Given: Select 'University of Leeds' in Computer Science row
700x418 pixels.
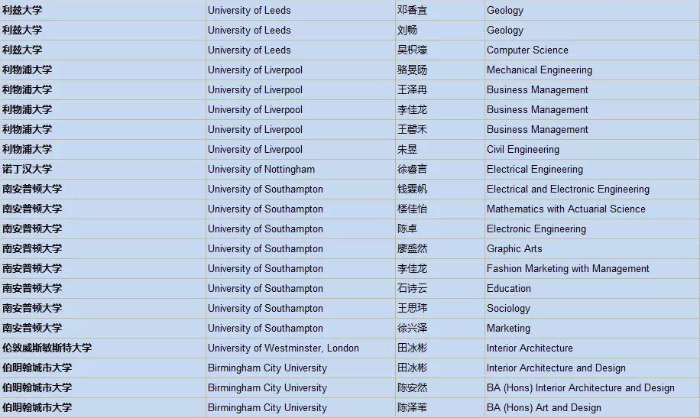Looking at the screenshot, I should tap(249, 50).
